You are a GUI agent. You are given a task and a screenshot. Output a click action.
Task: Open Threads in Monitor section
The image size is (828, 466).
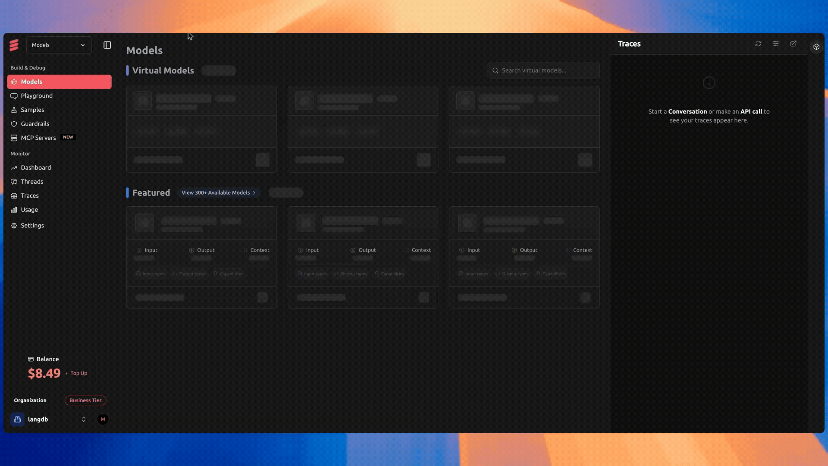pyautogui.click(x=32, y=182)
